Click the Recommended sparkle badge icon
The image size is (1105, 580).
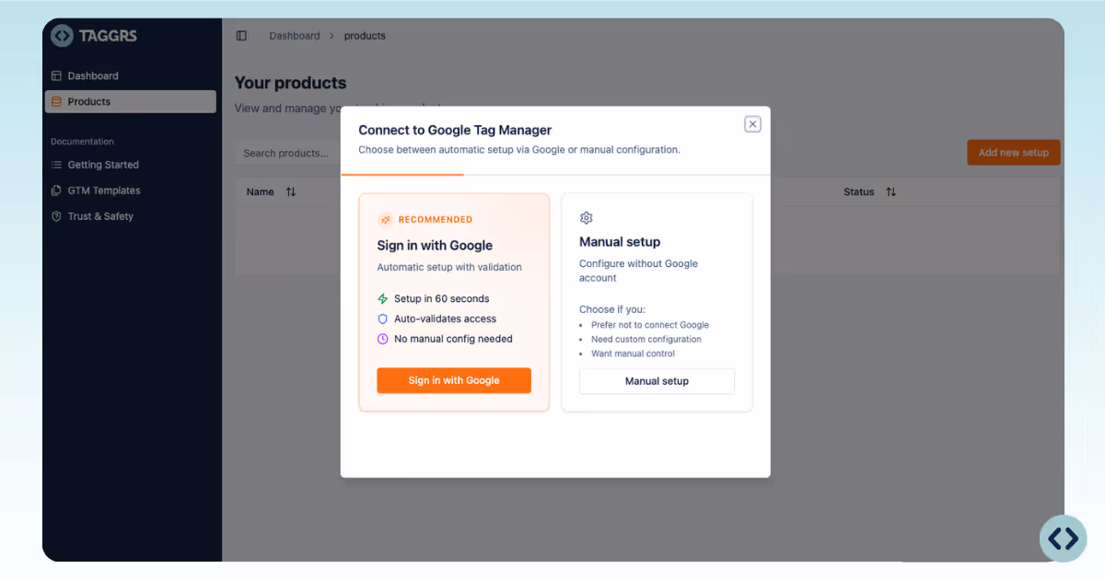(x=385, y=219)
